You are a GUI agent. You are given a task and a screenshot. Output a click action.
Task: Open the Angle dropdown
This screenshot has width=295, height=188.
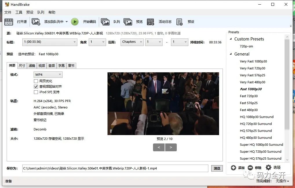point(97,42)
